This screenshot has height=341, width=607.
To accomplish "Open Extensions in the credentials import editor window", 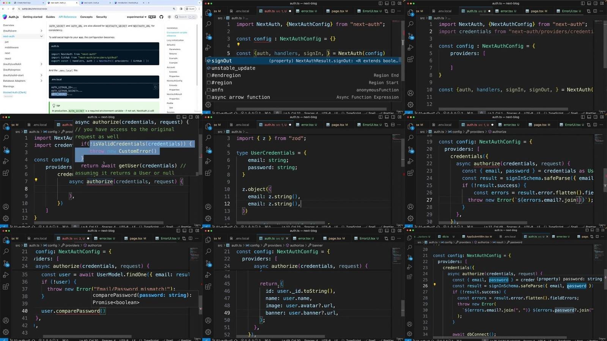I will 410,60.
